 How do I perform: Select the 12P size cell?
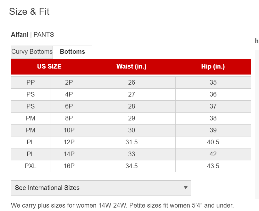(69, 142)
